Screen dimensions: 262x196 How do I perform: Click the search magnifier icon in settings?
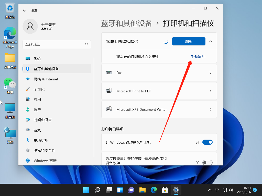86,44
